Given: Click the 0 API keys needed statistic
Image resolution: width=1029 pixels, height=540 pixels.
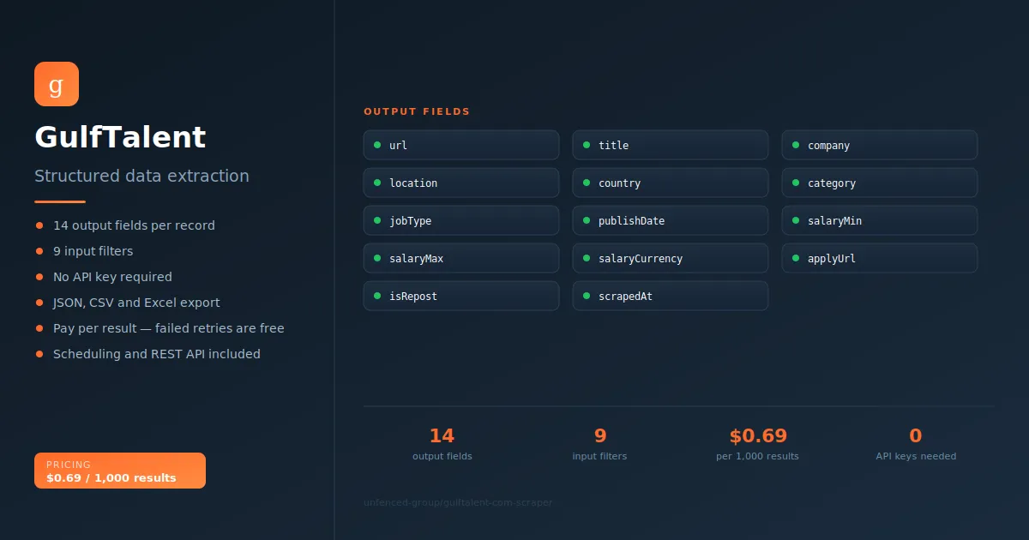Looking at the screenshot, I should click(916, 444).
